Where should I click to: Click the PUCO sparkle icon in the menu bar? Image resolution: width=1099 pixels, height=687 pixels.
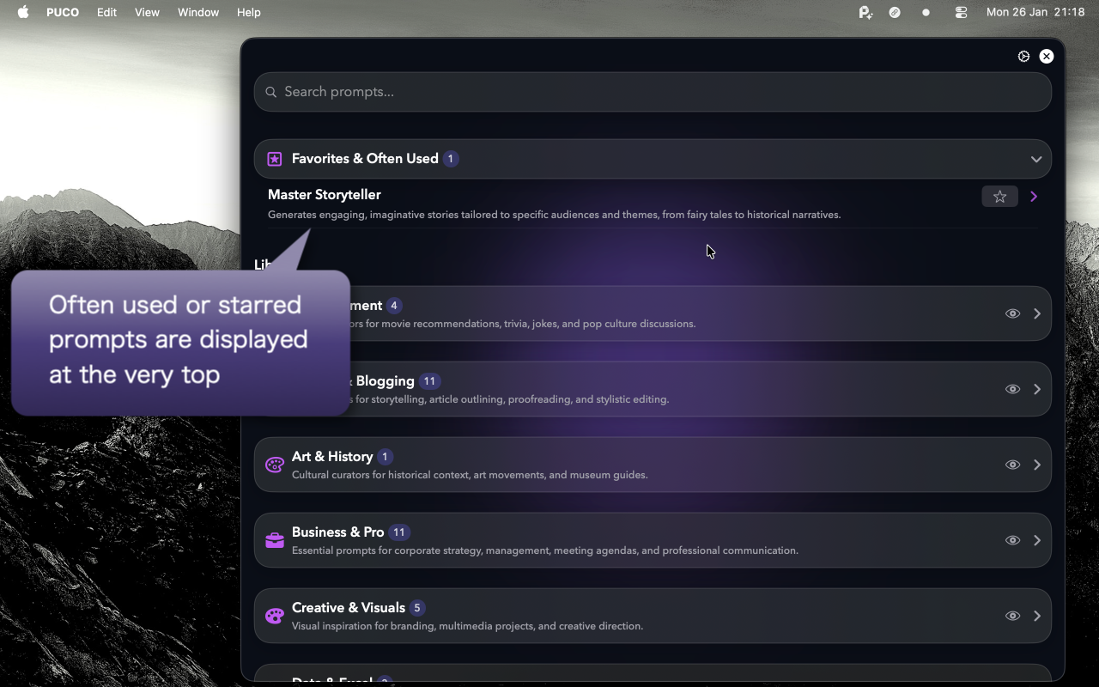point(865,12)
